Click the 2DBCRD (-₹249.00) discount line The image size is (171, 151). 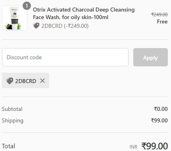[x=65, y=26]
